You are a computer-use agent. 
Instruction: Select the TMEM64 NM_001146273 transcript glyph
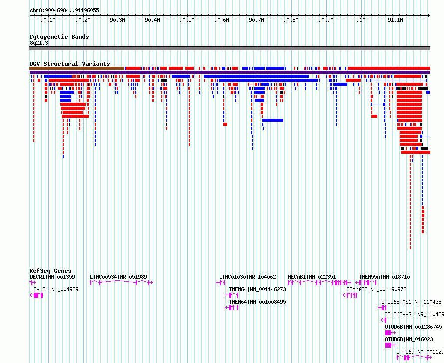coord(232,295)
